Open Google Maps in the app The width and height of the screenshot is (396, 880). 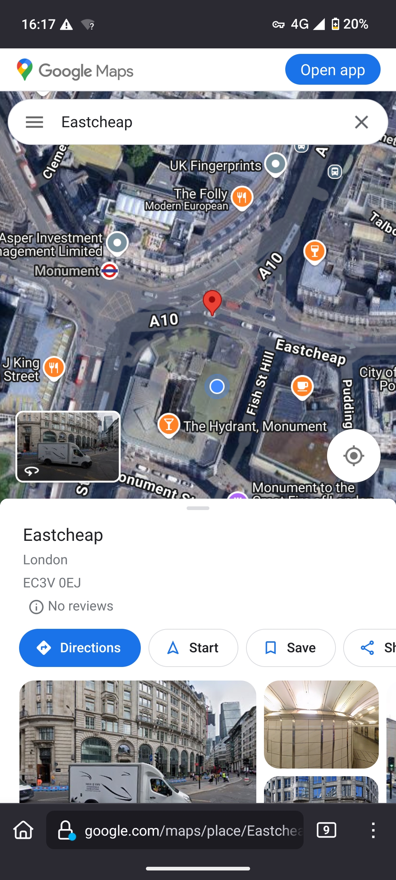[x=333, y=69]
